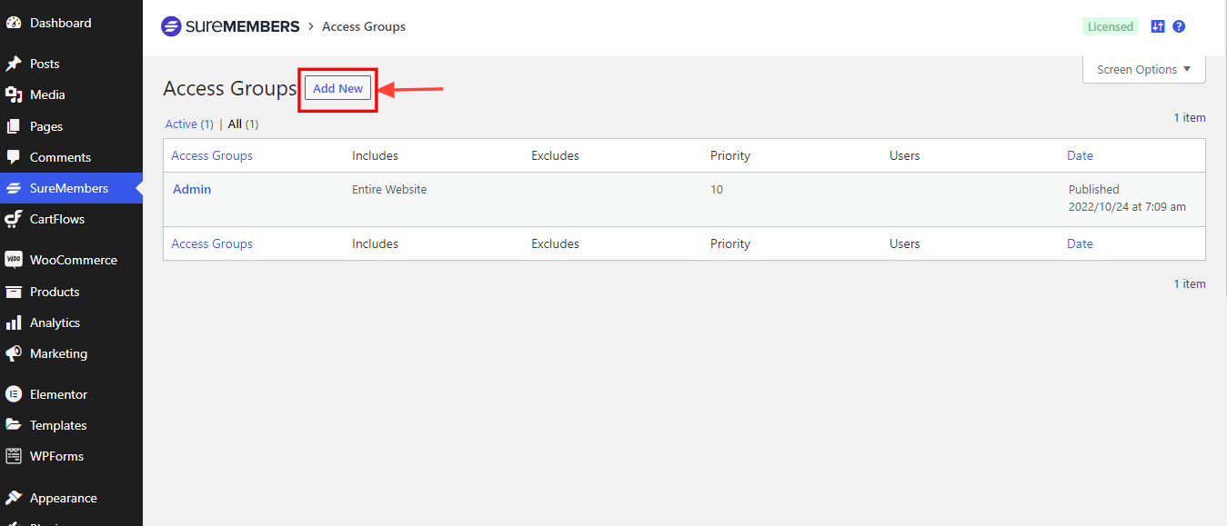Click the Marketing megaphone icon
Image resolution: width=1227 pixels, height=526 pixels.
click(x=14, y=353)
